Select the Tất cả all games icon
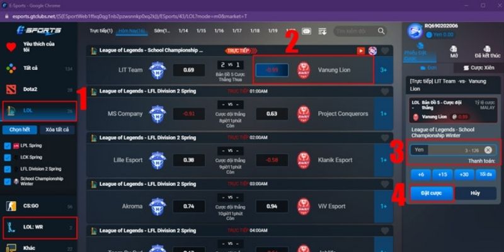Image resolution: width=504 pixels, height=252 pixels. click(x=11, y=68)
